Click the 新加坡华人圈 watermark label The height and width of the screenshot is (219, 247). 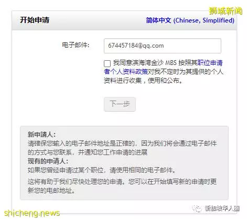[x=222, y=209]
